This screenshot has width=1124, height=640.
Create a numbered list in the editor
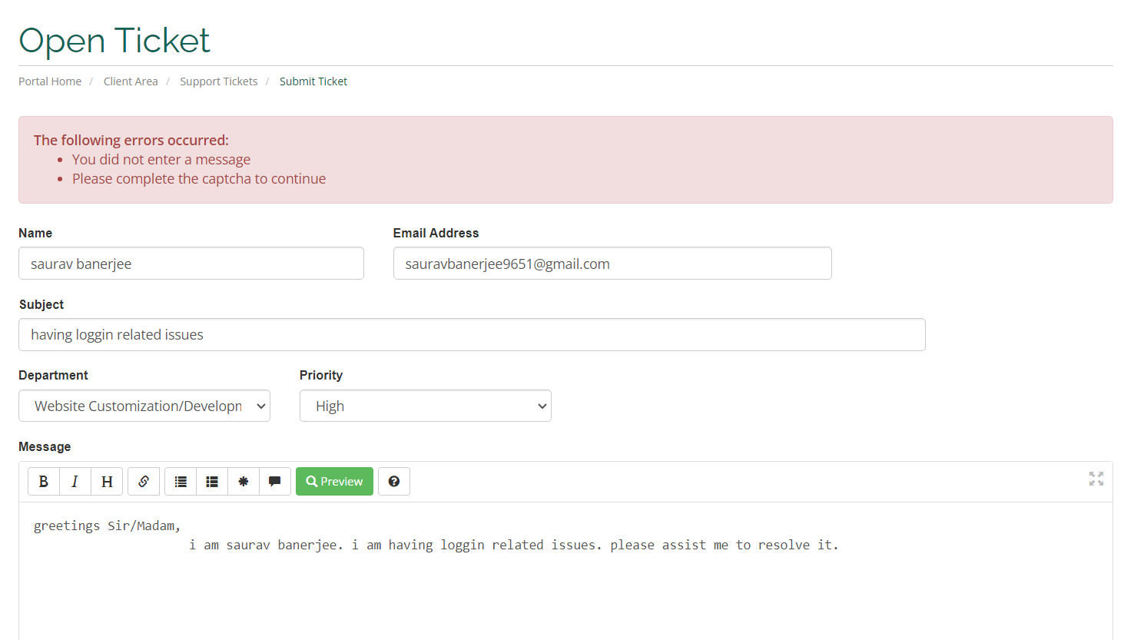click(x=212, y=481)
